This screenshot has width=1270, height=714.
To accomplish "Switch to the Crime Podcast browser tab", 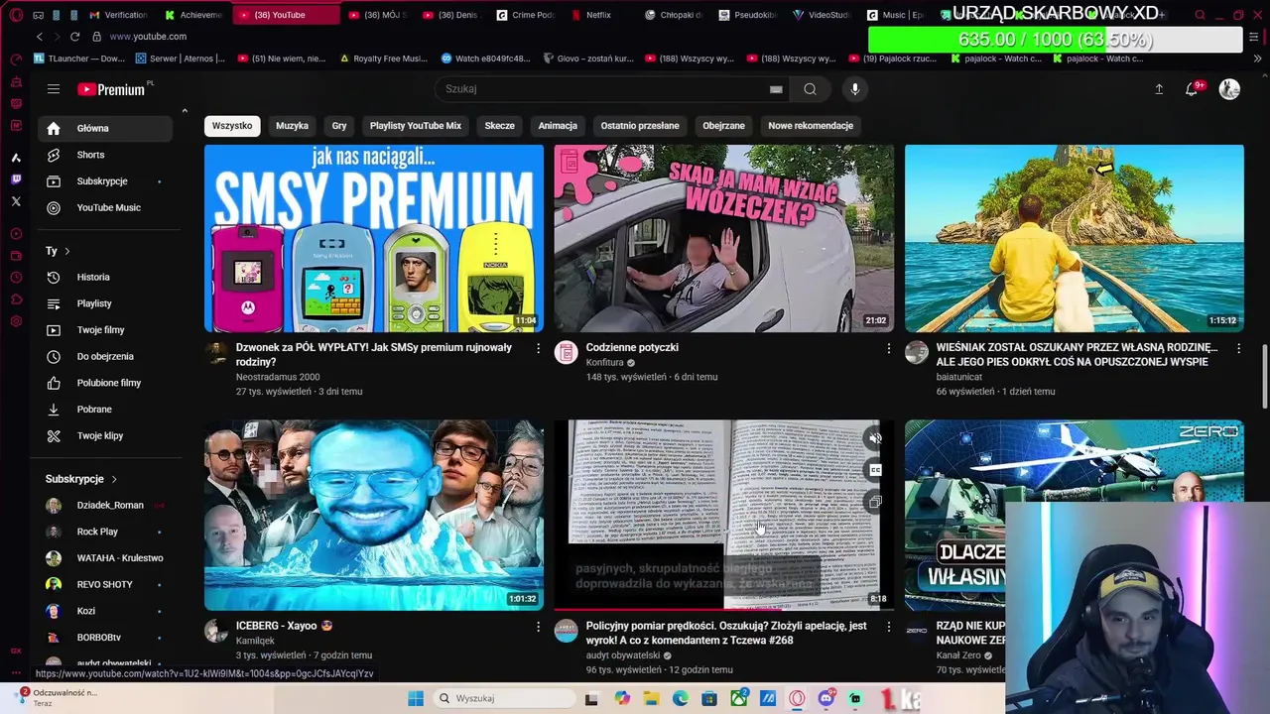I will [526, 15].
